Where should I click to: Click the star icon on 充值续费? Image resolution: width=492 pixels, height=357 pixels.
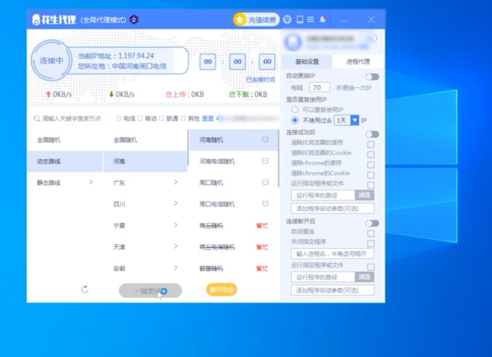coord(239,20)
